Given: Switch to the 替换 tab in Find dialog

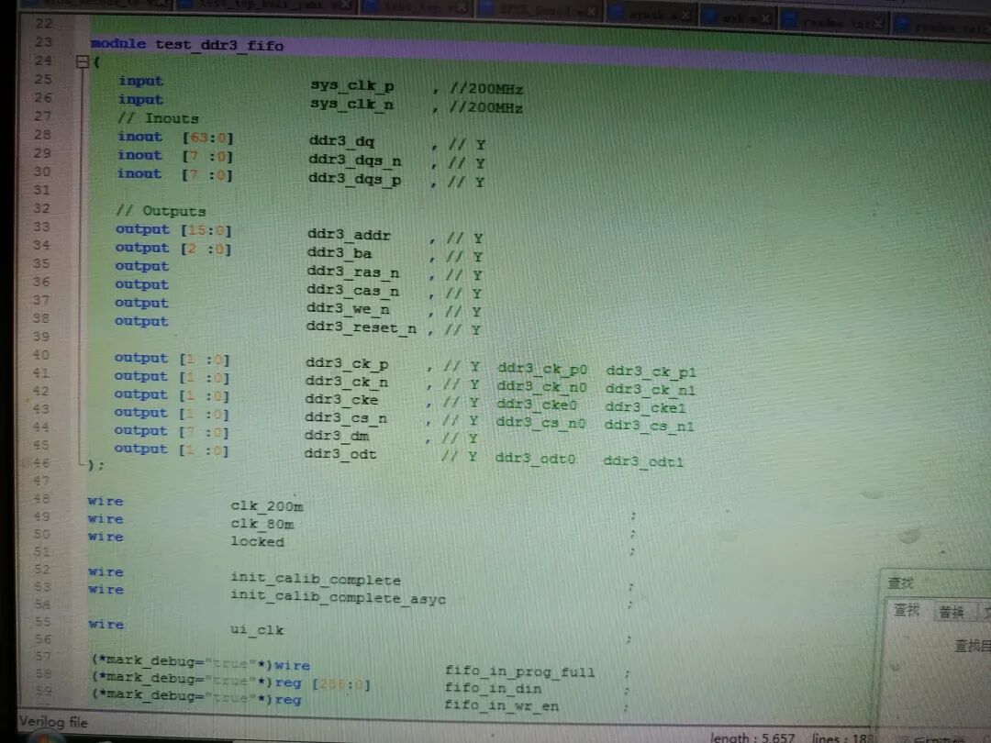Looking at the screenshot, I should [952, 611].
